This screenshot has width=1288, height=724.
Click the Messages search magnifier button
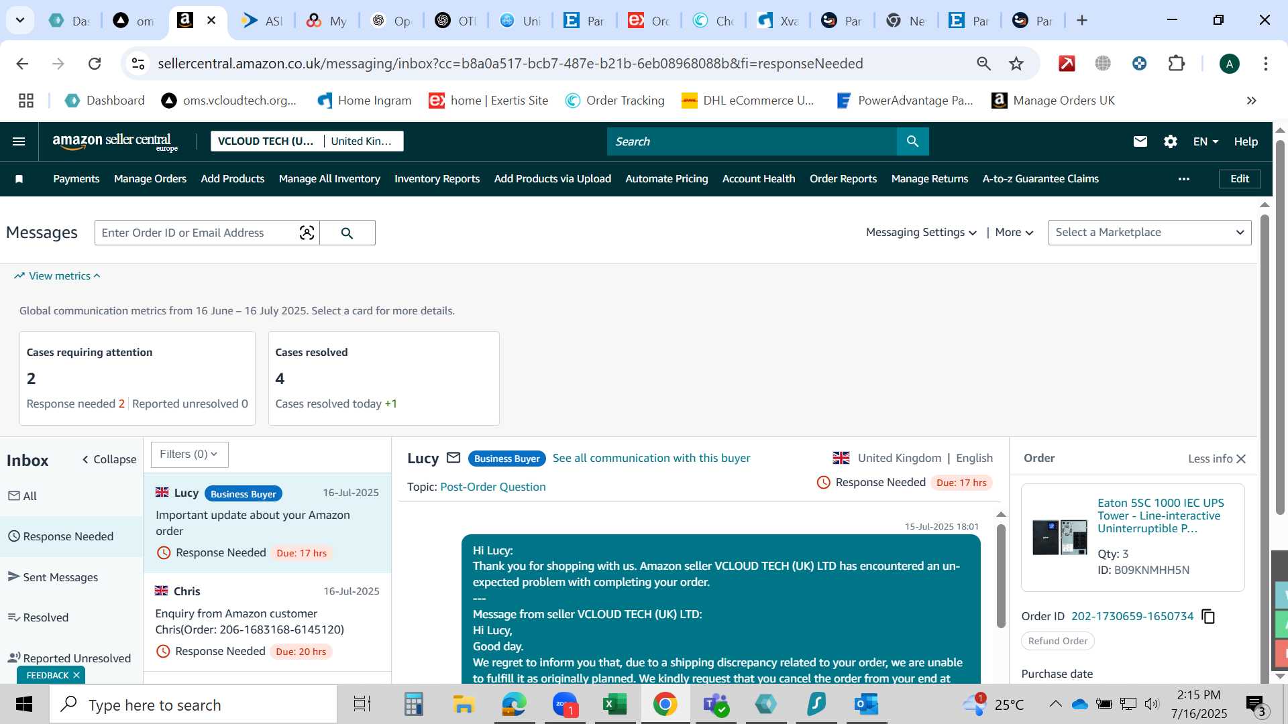pyautogui.click(x=347, y=233)
